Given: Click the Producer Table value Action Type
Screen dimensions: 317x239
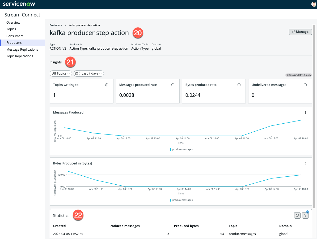Looking at the screenshot, I should tap(140, 49).
